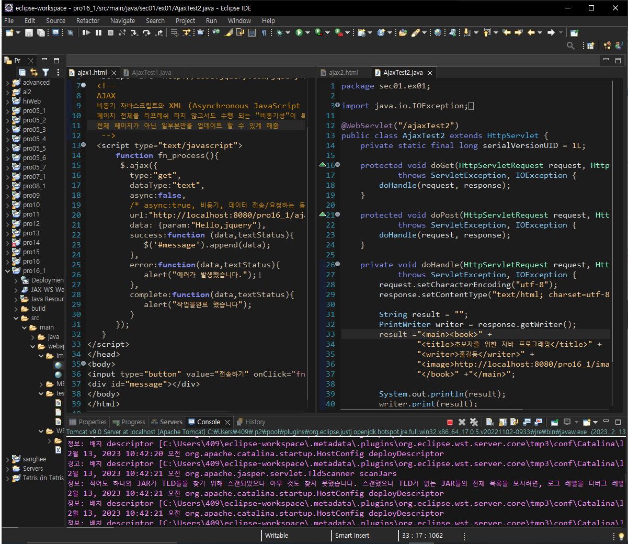Viewport: 628px width, 544px height.
Task: Click the lightbulb tip icon in status bar
Action: (x=621, y=536)
